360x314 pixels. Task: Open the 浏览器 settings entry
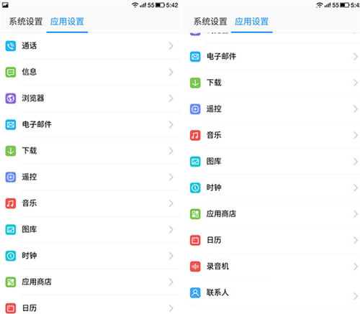[x=91, y=98]
